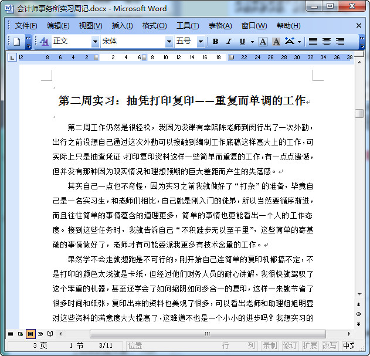Open Select Browse Object button
This screenshot has width=370, height=356.
(x=359, y=314)
